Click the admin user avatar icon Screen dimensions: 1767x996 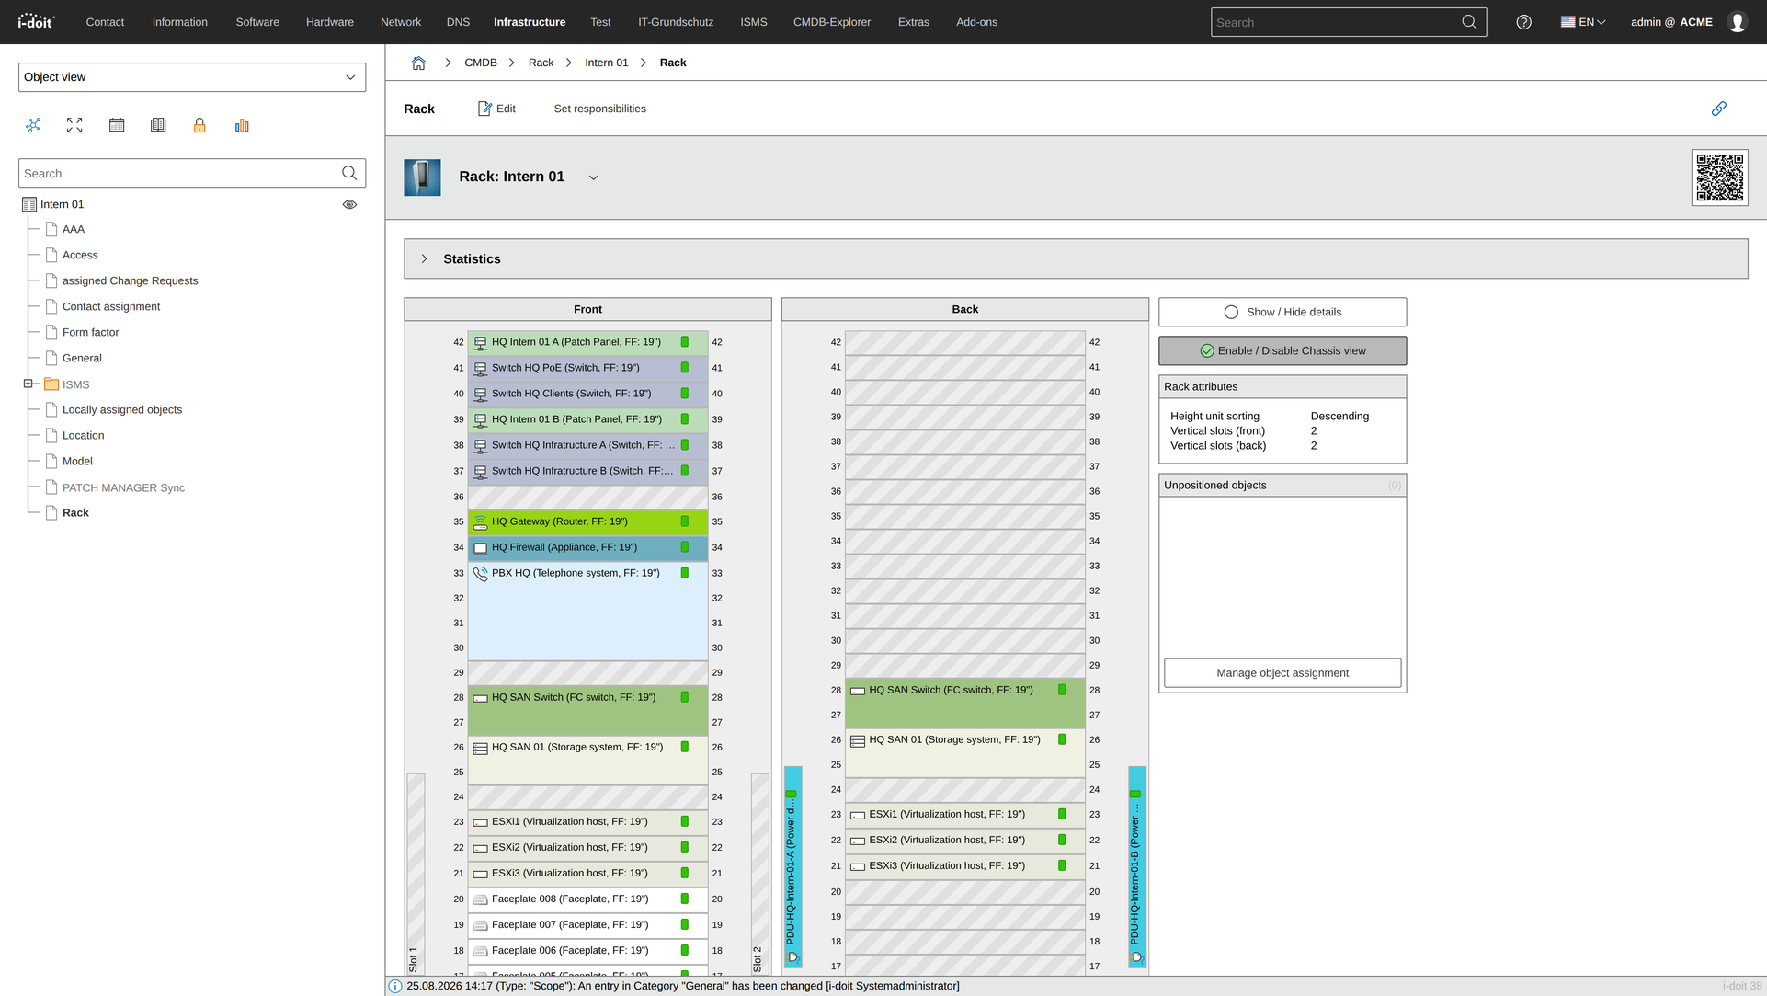tap(1737, 22)
